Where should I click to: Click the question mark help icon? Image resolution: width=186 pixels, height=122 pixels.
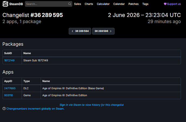[4, 108]
